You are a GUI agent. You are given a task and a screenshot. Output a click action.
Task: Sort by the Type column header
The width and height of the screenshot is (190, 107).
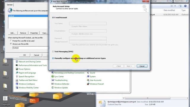(183, 10)
